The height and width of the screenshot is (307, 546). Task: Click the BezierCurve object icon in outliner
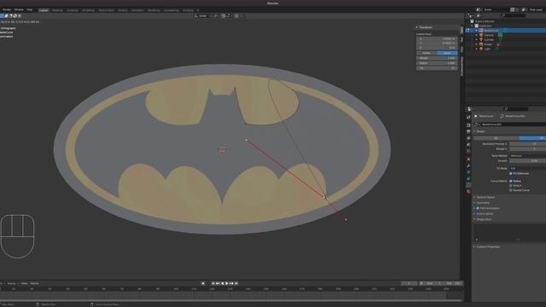point(481,31)
